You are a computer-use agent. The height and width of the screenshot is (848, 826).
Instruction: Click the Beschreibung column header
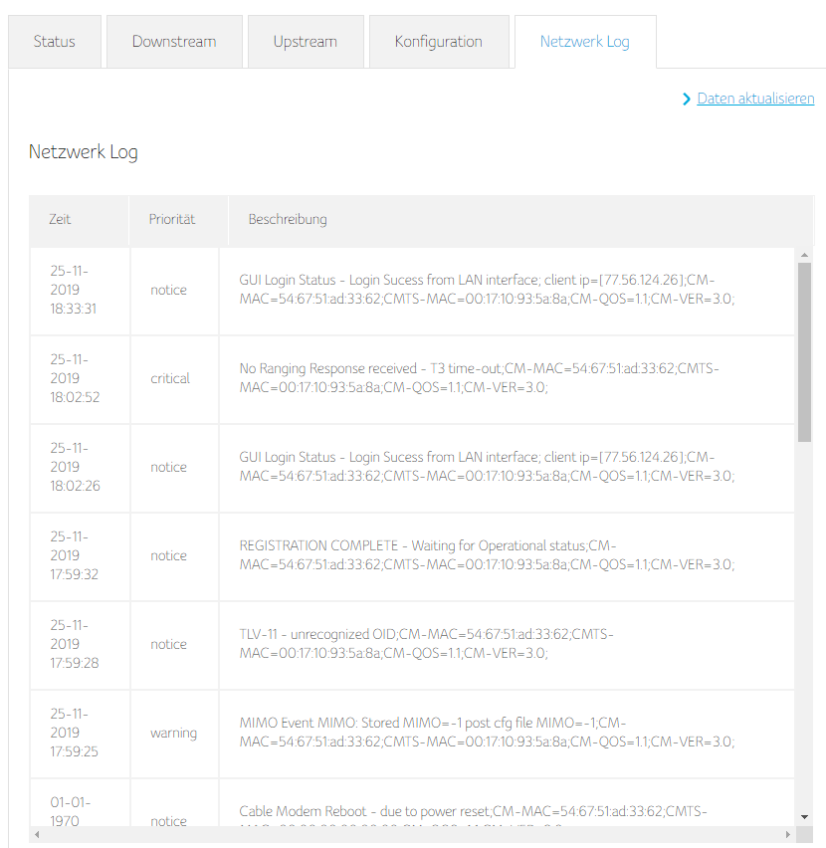(x=288, y=219)
